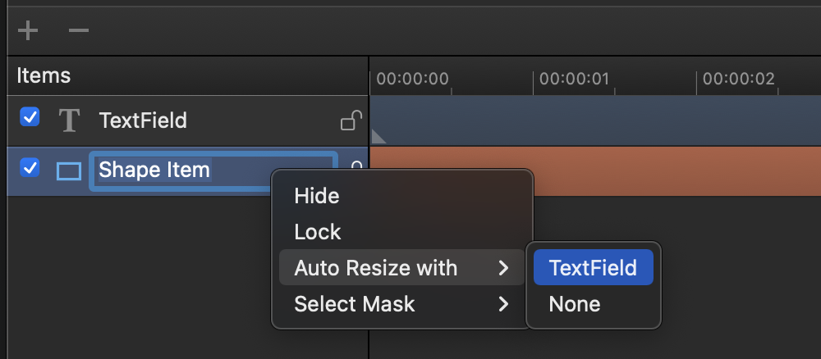Click the 00:00:01 mark on the ruler
This screenshot has height=359, width=821.
(574, 79)
